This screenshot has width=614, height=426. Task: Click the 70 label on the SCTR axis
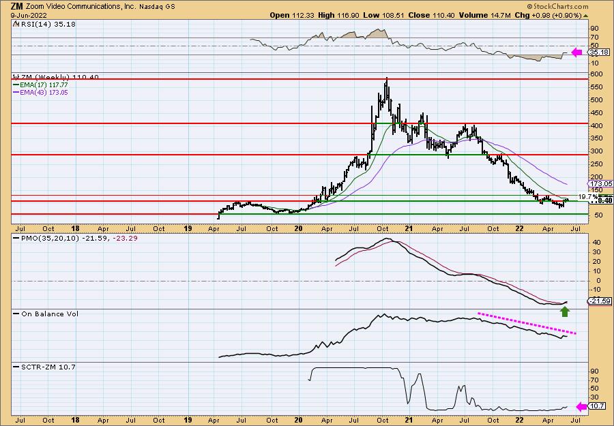pyautogui.click(x=594, y=380)
